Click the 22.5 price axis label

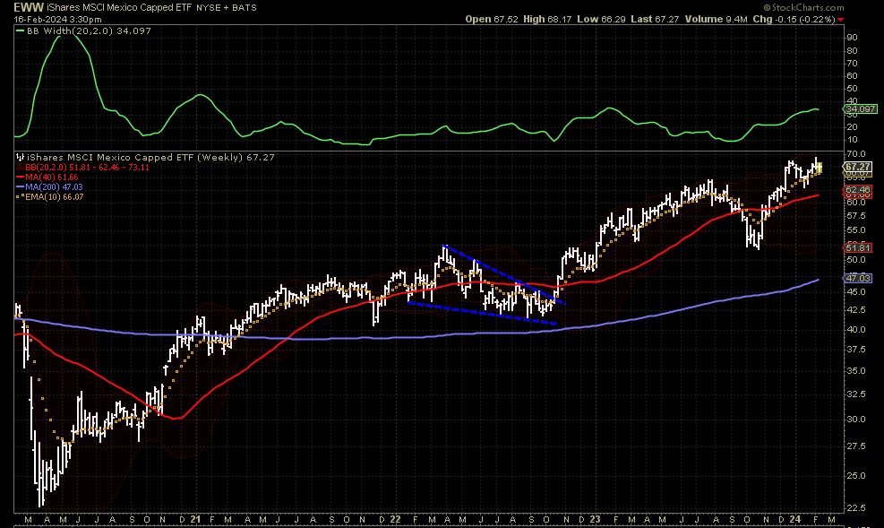856,507
